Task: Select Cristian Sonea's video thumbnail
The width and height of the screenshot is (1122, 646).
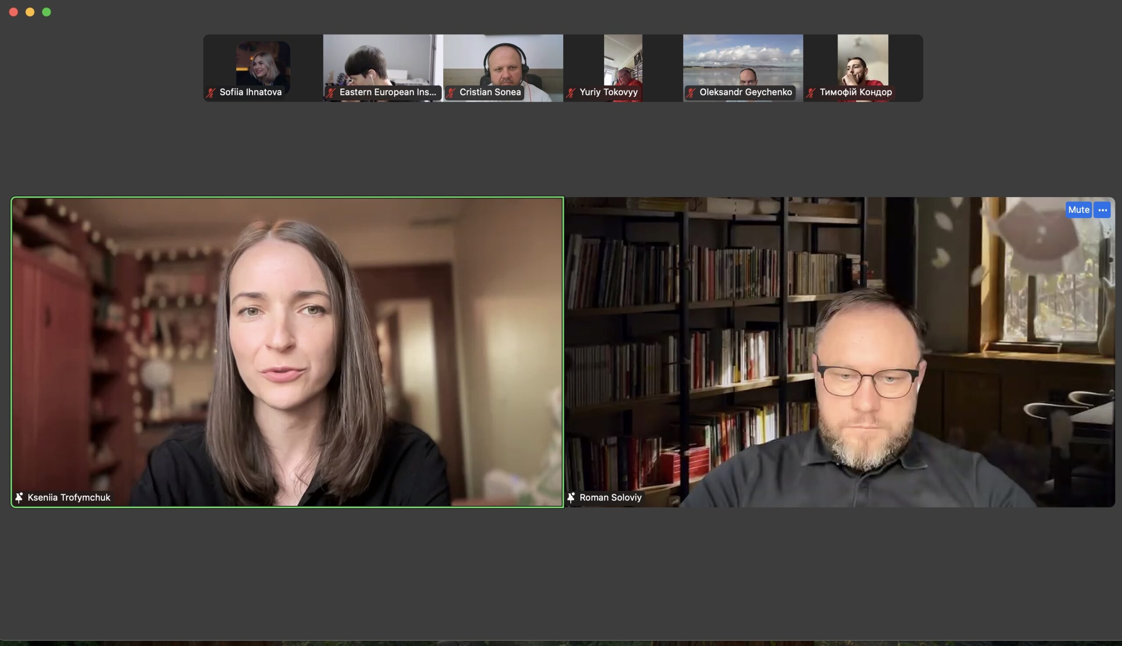Action: pos(503,68)
